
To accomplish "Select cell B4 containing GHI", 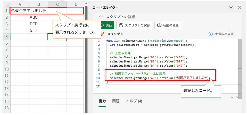I will point(38,30).
